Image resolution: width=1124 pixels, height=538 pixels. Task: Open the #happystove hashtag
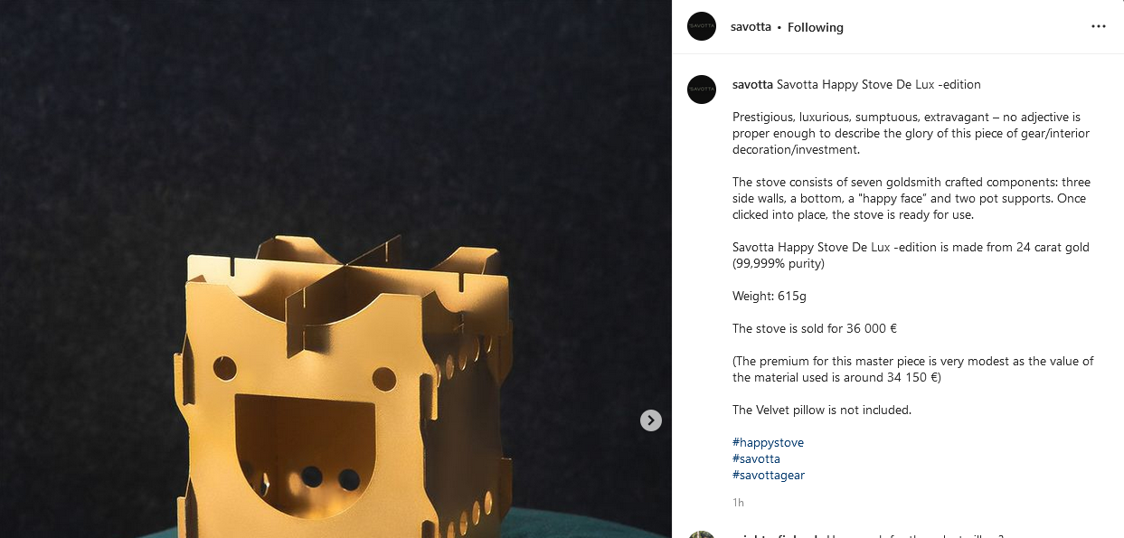click(x=768, y=442)
